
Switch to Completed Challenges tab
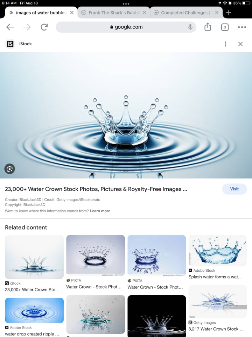(187, 13)
